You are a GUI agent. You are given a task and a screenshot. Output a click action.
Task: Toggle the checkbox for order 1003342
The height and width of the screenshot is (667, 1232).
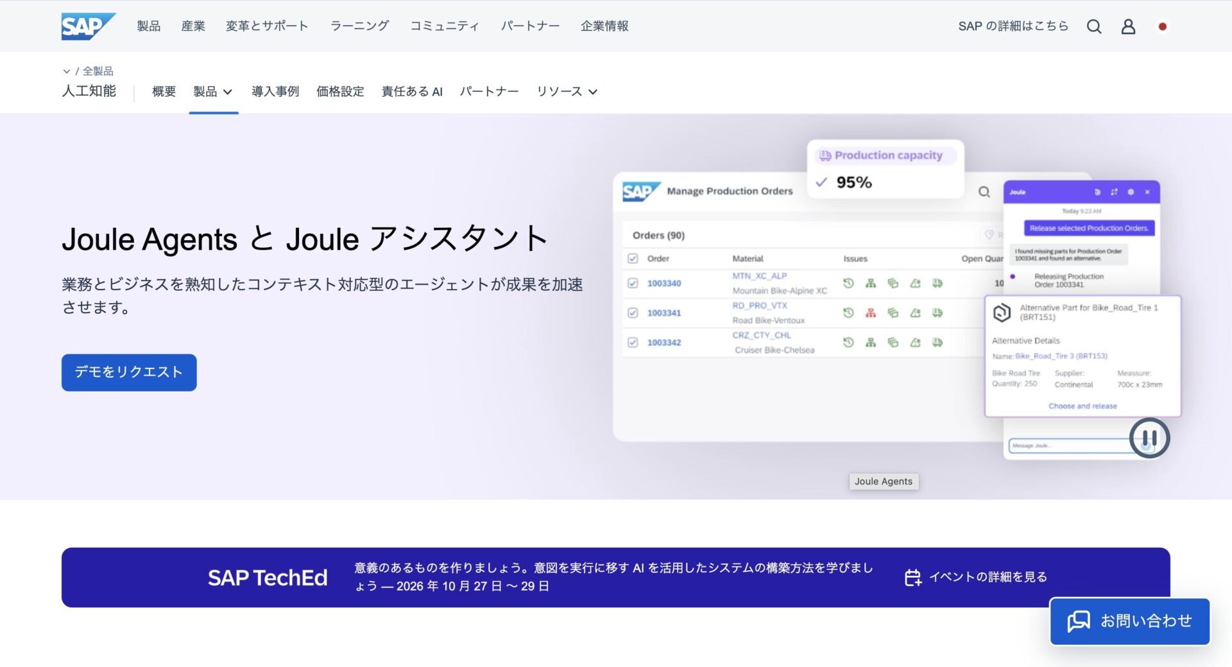click(x=633, y=342)
